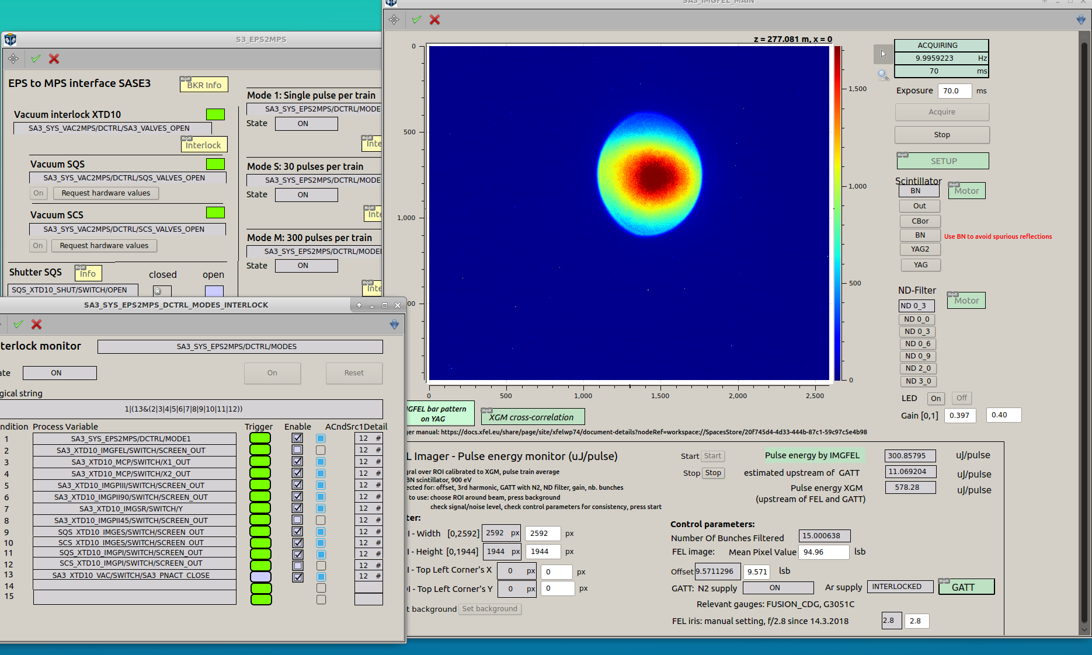Toggle blue ACnd checkbox for condition 1
Image resolution: width=1092 pixels, height=655 pixels.
click(321, 438)
